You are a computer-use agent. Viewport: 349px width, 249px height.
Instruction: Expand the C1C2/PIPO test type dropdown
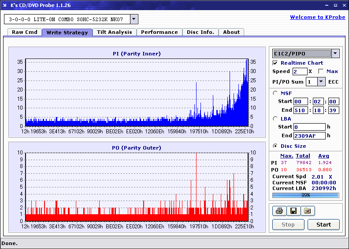[335, 54]
